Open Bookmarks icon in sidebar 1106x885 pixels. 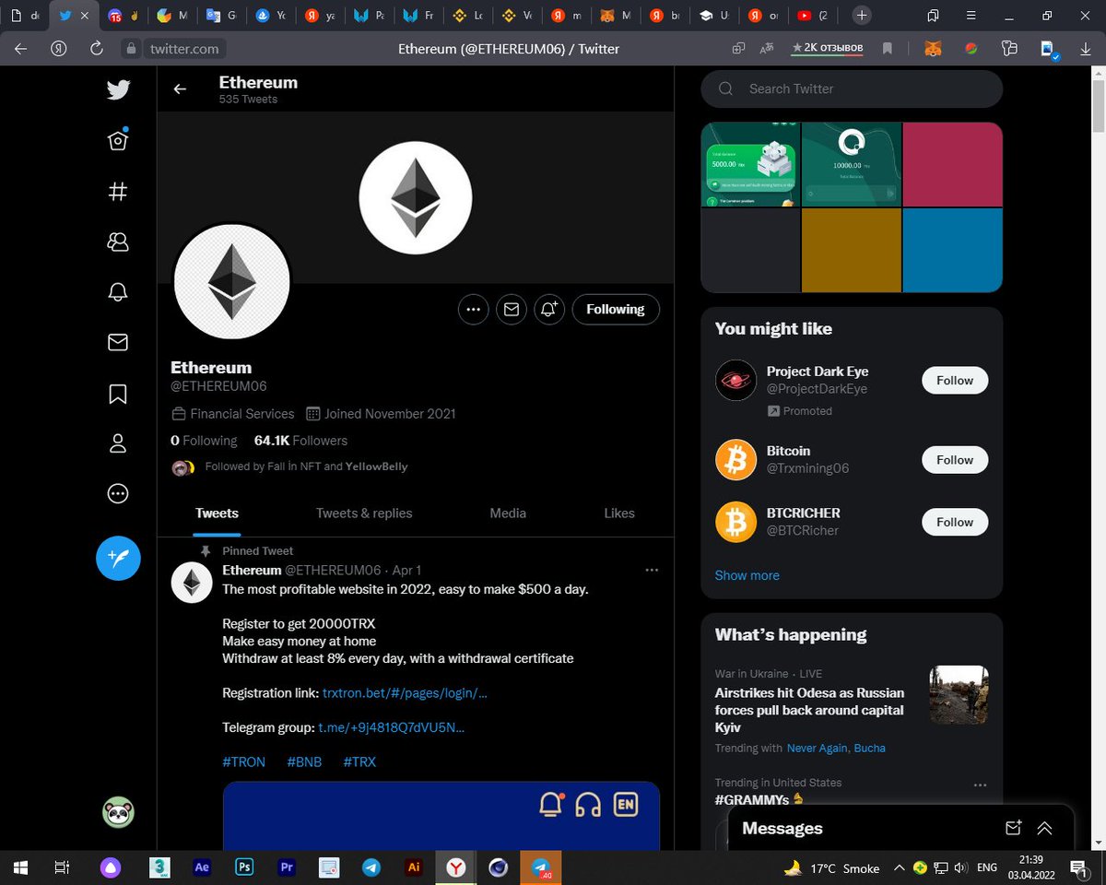click(118, 394)
